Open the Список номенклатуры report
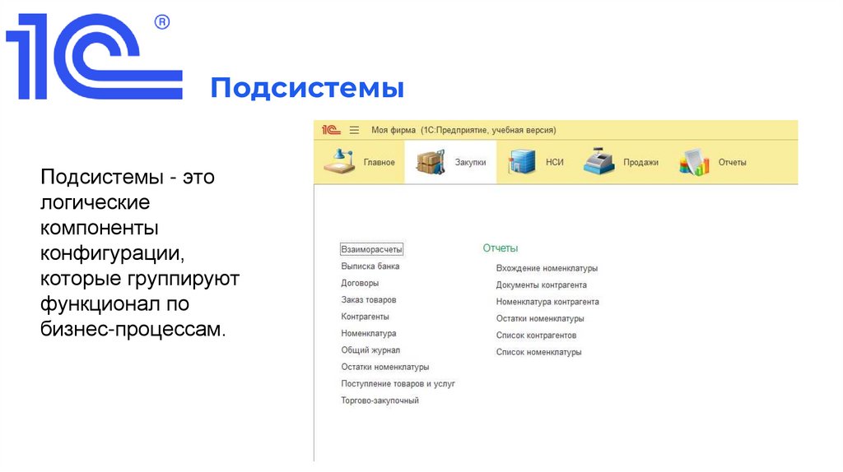 538,352
